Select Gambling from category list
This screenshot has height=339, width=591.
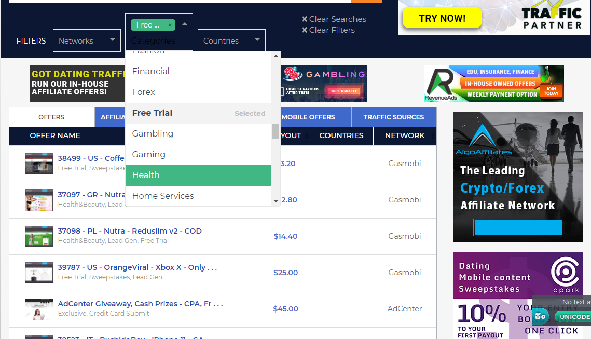tap(198, 133)
